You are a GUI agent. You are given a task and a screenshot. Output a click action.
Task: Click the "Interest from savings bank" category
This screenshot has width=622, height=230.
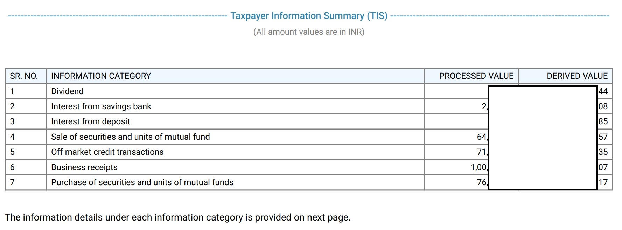[x=101, y=106]
